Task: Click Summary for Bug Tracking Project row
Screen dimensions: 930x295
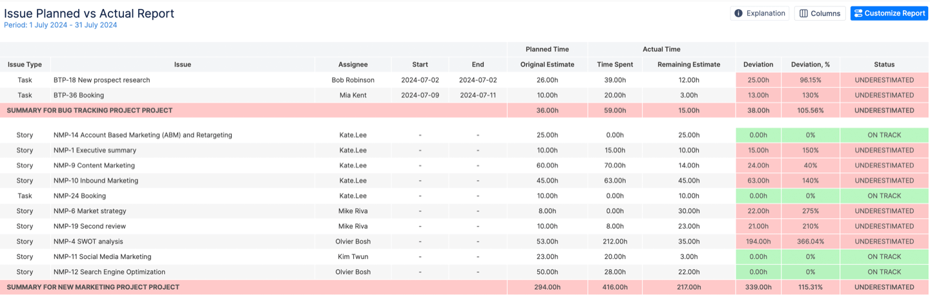Action: click(90, 110)
